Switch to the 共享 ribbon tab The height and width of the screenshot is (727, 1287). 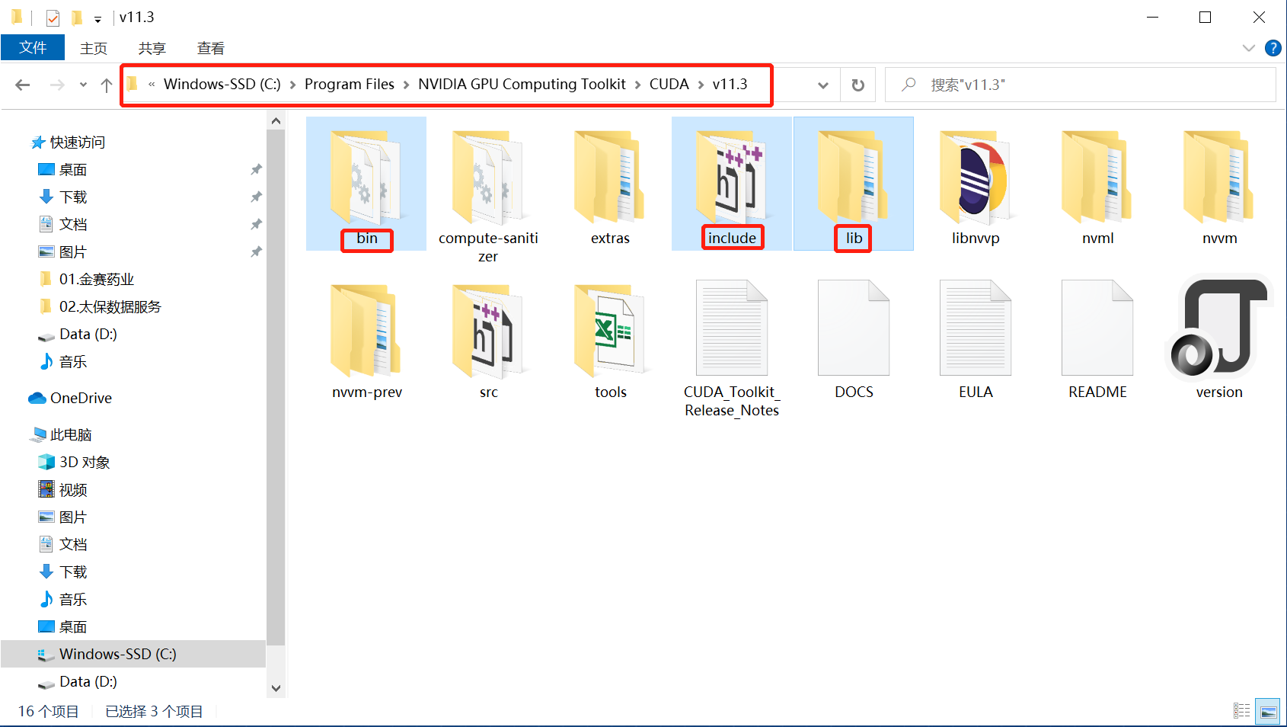tap(152, 48)
